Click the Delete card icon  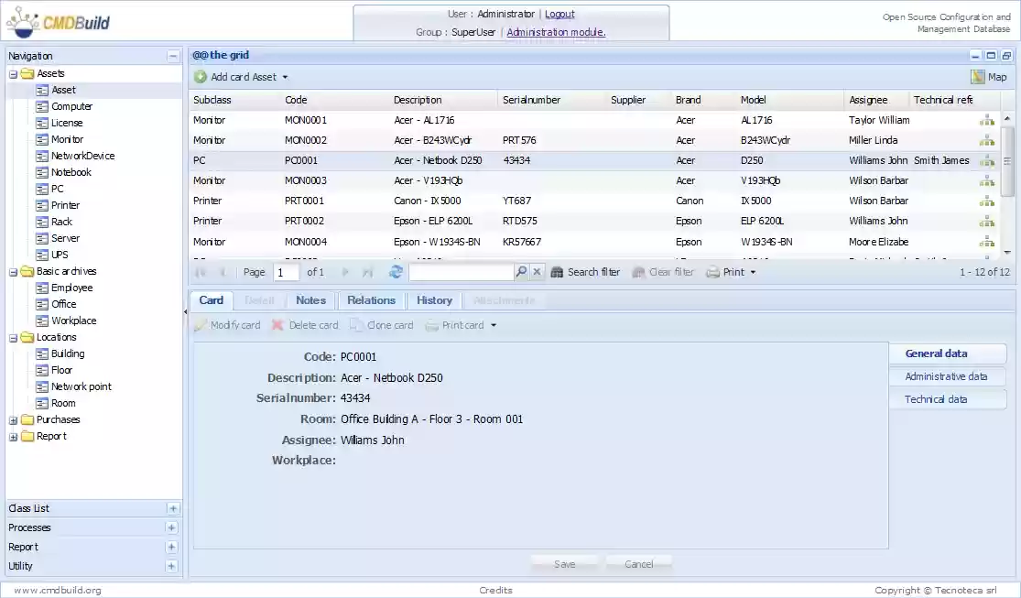coord(278,324)
